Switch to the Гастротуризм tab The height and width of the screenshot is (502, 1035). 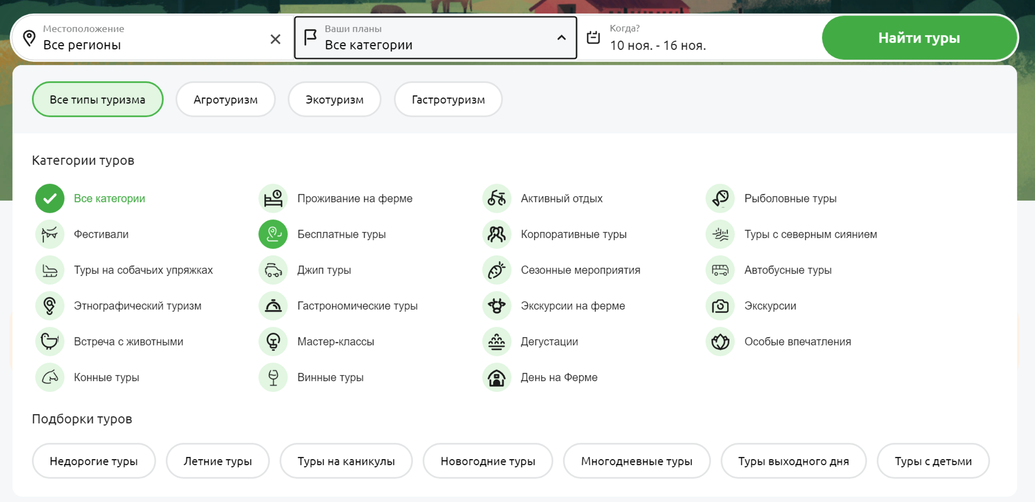coord(448,99)
